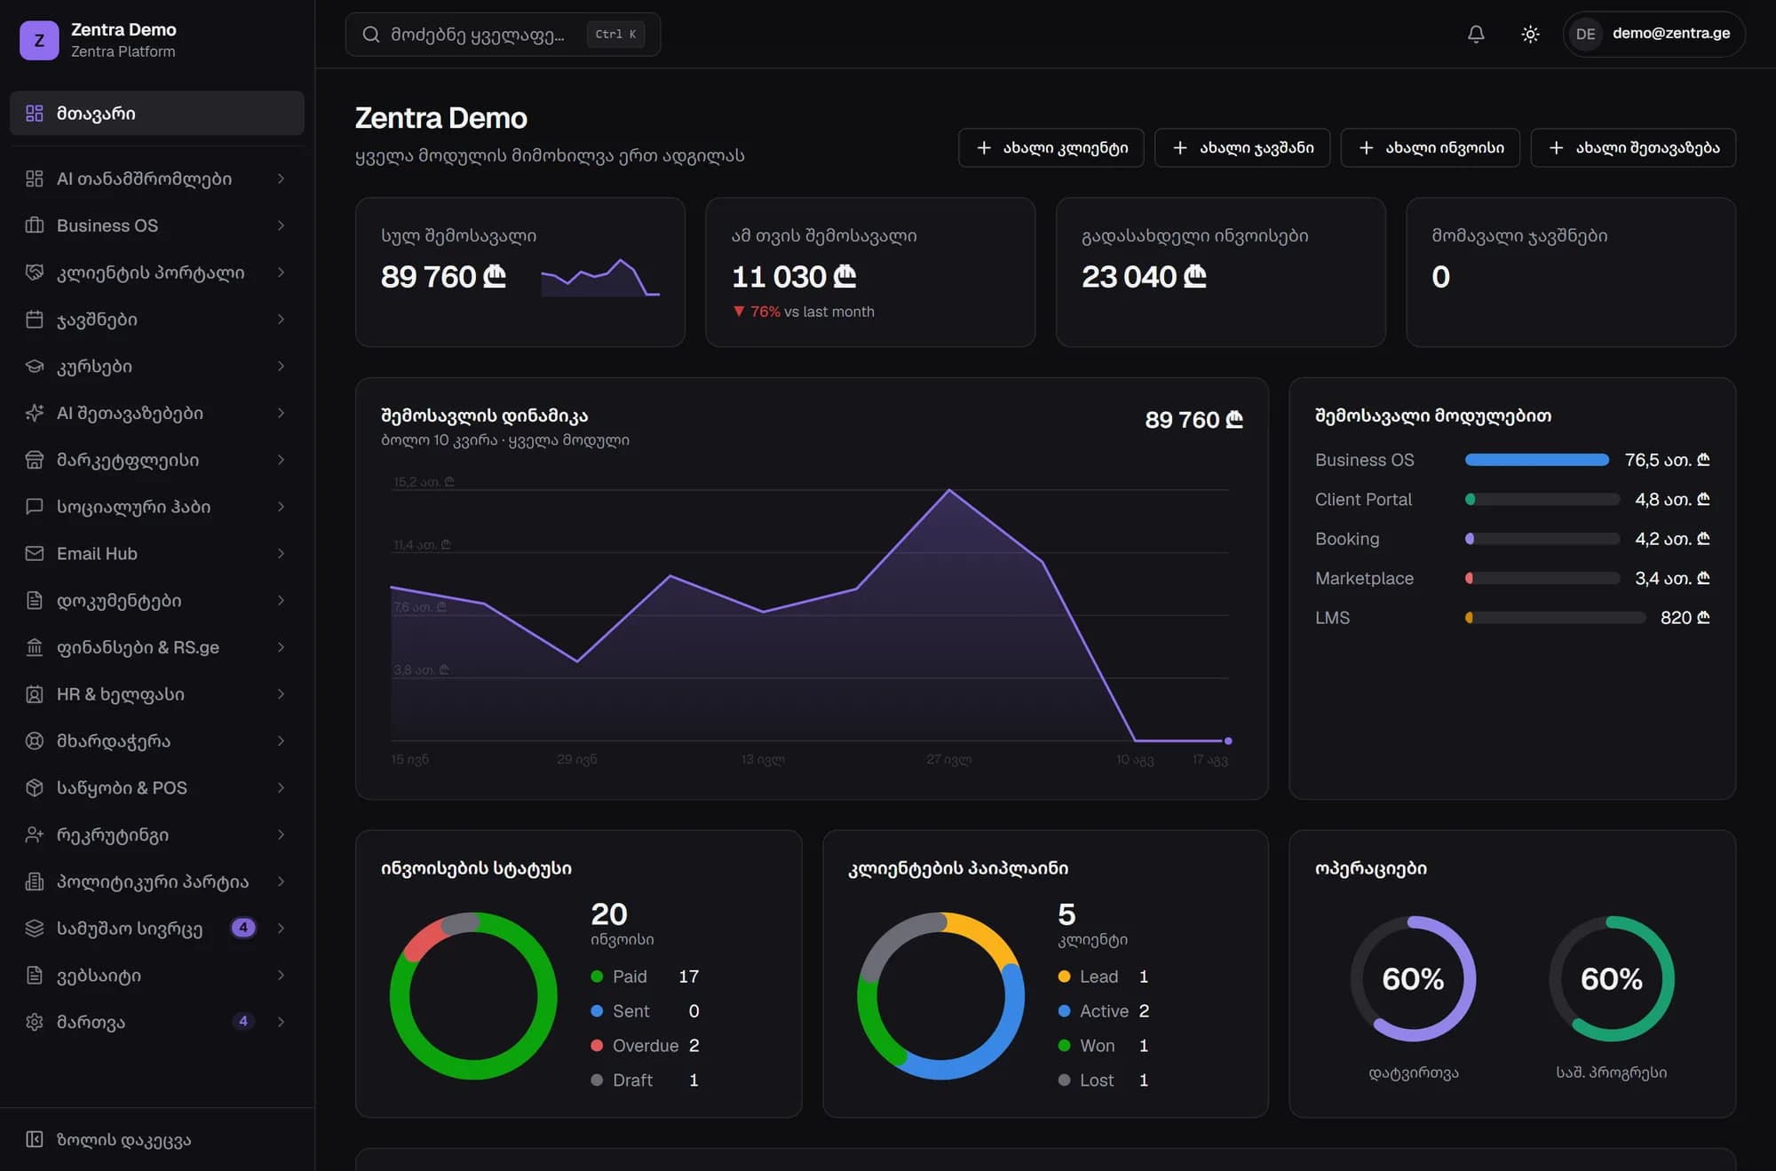Click the საშ. პროგრესი 60% ring gauge
The width and height of the screenshot is (1776, 1171).
pyautogui.click(x=1612, y=978)
